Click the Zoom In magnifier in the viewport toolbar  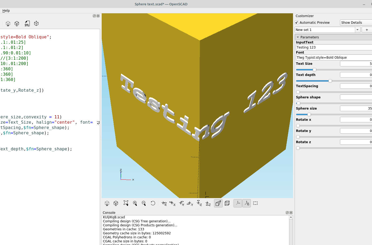(135, 203)
